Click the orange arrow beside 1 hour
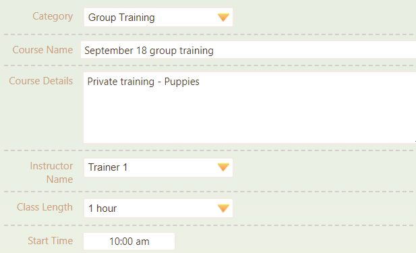This screenshot has width=416, height=253. (223, 208)
